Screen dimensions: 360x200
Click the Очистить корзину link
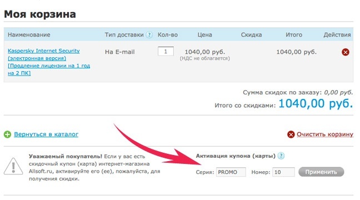[x=325, y=134]
